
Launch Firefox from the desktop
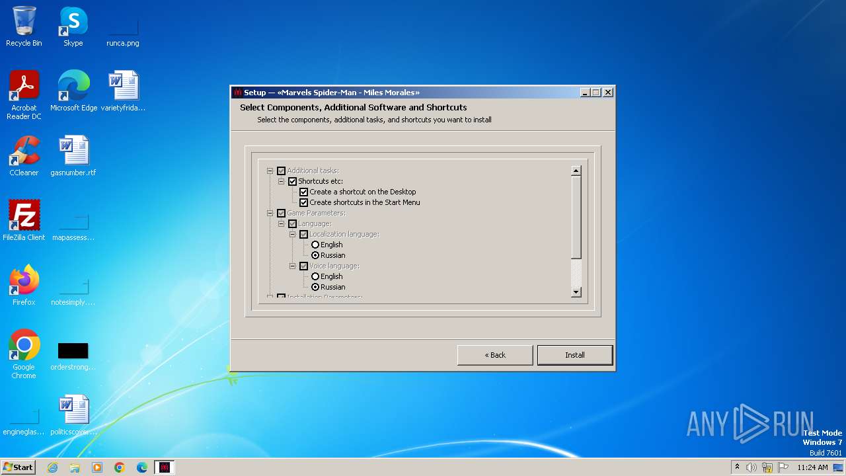[24, 286]
